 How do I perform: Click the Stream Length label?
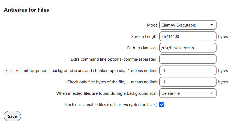(144, 37)
